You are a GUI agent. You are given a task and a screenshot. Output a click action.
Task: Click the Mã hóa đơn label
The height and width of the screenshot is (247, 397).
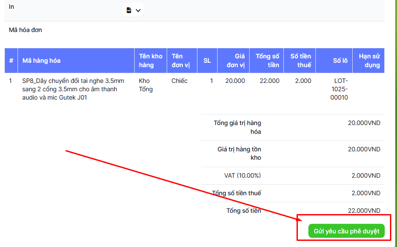coord(25,30)
